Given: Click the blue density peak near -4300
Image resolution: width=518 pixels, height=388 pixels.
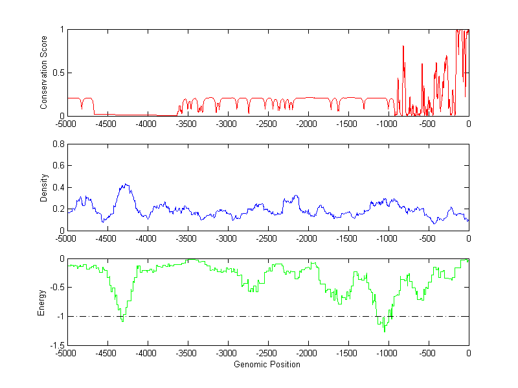Looking at the screenshot, I should (x=125, y=185).
